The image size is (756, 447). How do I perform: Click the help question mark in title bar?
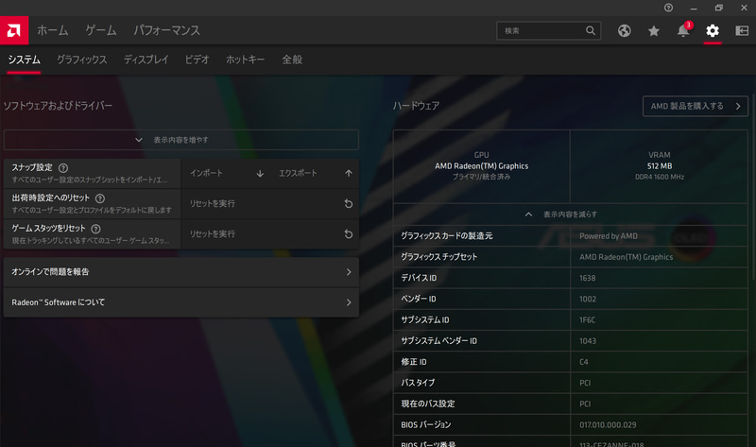coord(668,8)
